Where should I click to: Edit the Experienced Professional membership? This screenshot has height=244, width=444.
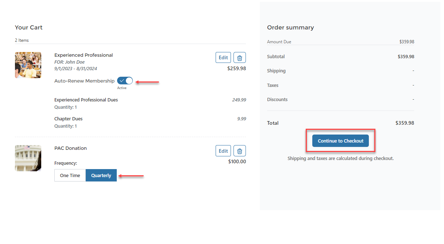pos(223,57)
